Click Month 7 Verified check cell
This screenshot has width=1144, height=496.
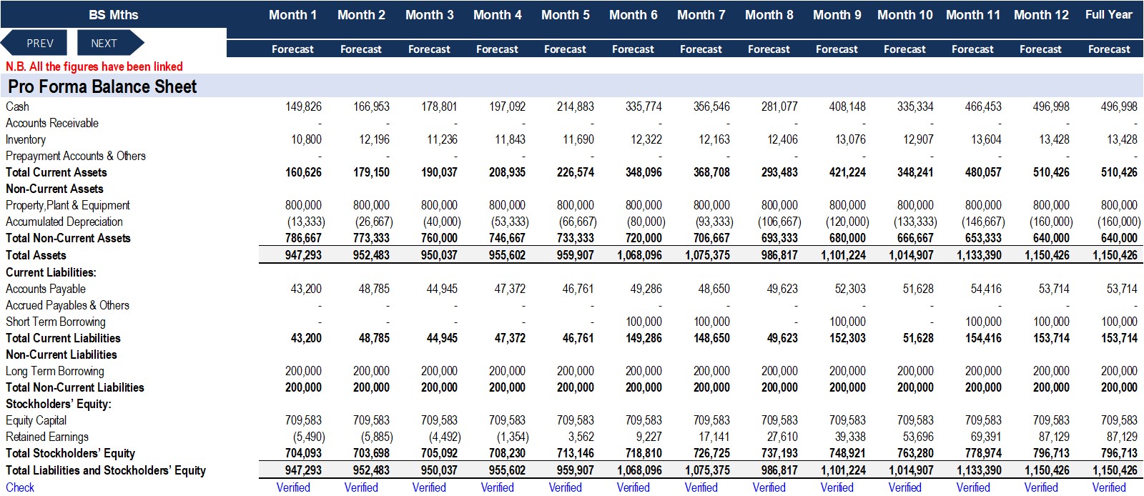point(701,487)
